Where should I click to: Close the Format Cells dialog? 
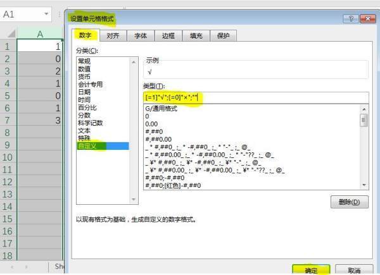tap(367, 18)
